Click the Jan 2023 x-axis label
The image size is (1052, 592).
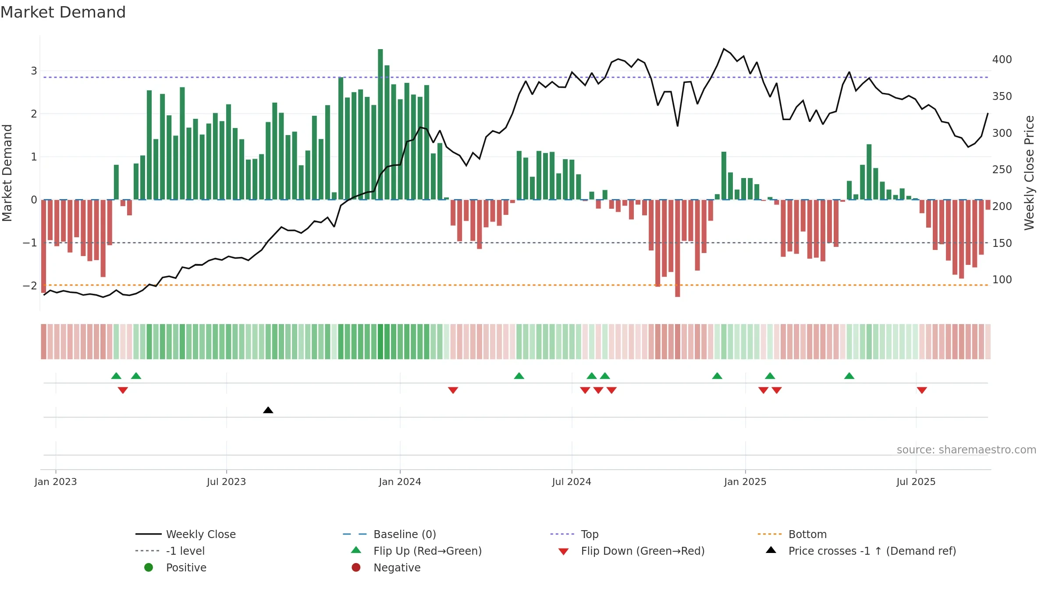click(x=56, y=481)
